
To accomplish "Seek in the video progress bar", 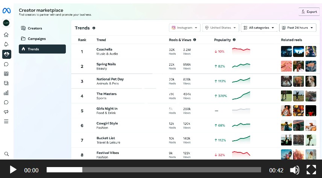I will [153, 170].
